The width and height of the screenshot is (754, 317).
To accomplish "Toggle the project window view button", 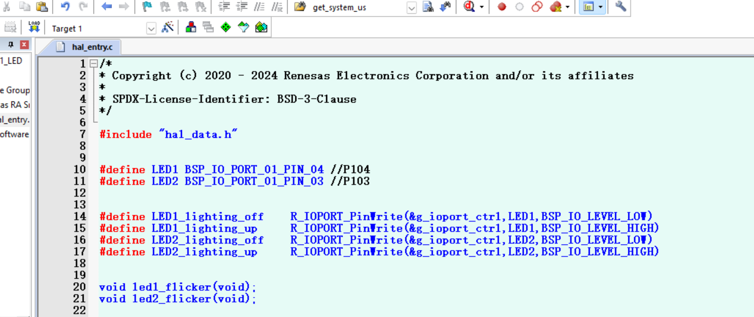I will [589, 7].
